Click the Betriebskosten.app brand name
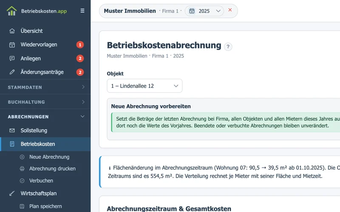 tap(44, 11)
